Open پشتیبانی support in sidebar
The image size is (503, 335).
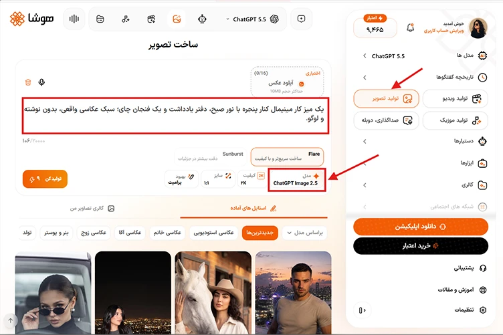[x=470, y=268]
